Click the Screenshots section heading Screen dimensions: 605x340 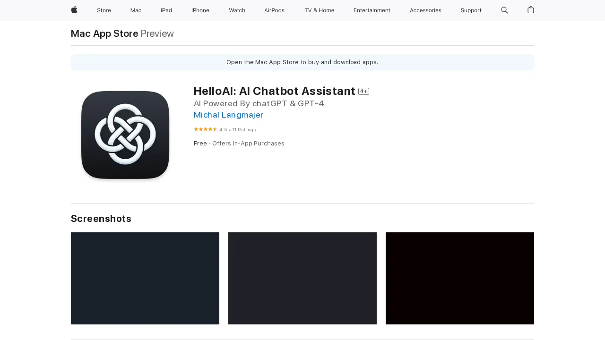coord(101,219)
